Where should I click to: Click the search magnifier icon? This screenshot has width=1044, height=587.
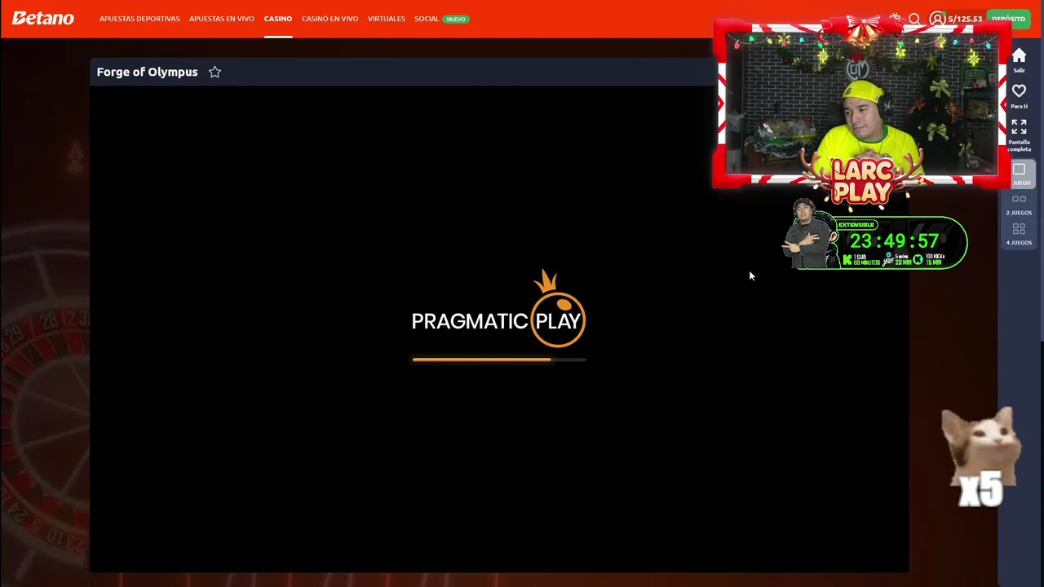(x=914, y=19)
